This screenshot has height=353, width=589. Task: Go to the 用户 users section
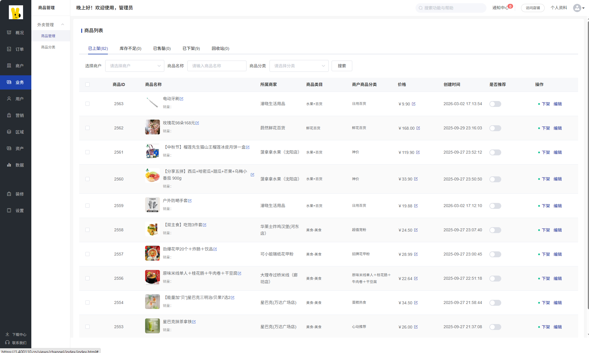(16, 99)
